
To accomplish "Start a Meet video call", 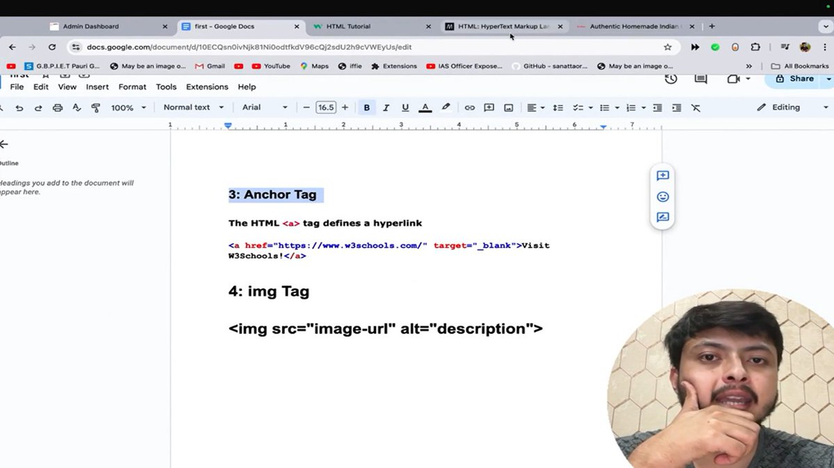I will 733,79.
